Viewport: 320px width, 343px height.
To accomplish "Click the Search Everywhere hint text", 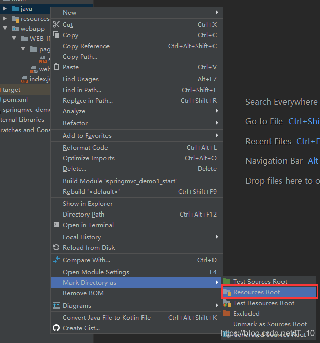I will pos(281,102).
